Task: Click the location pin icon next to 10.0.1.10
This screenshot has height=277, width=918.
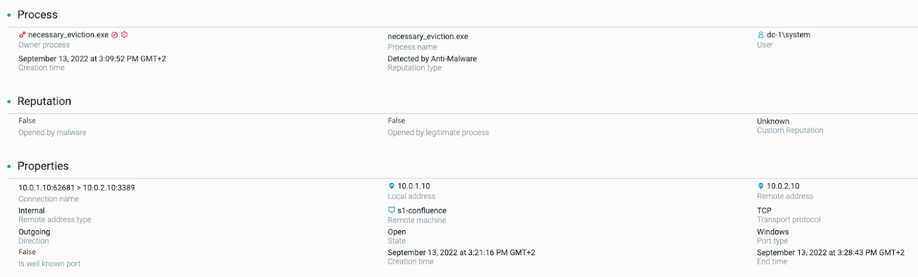Action: tap(392, 186)
